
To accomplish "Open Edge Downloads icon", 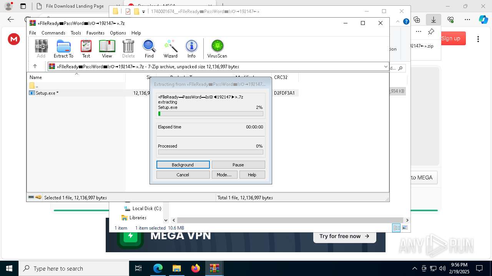I will point(434,19).
